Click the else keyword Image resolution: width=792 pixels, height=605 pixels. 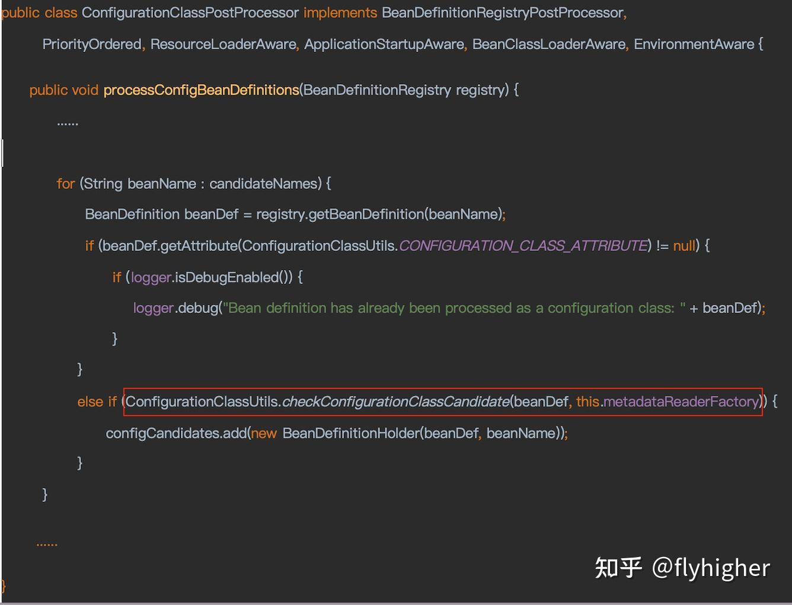click(91, 402)
